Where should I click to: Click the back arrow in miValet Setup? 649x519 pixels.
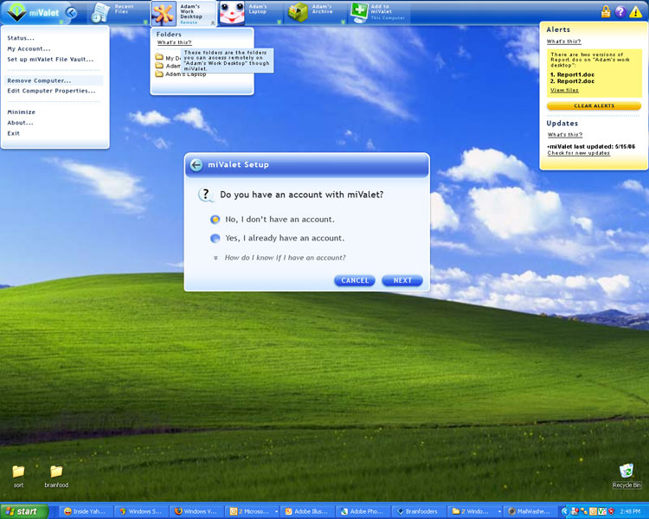196,164
